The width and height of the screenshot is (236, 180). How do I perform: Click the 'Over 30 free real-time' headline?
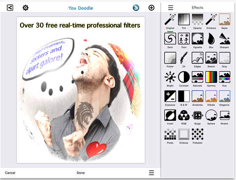(x=80, y=25)
